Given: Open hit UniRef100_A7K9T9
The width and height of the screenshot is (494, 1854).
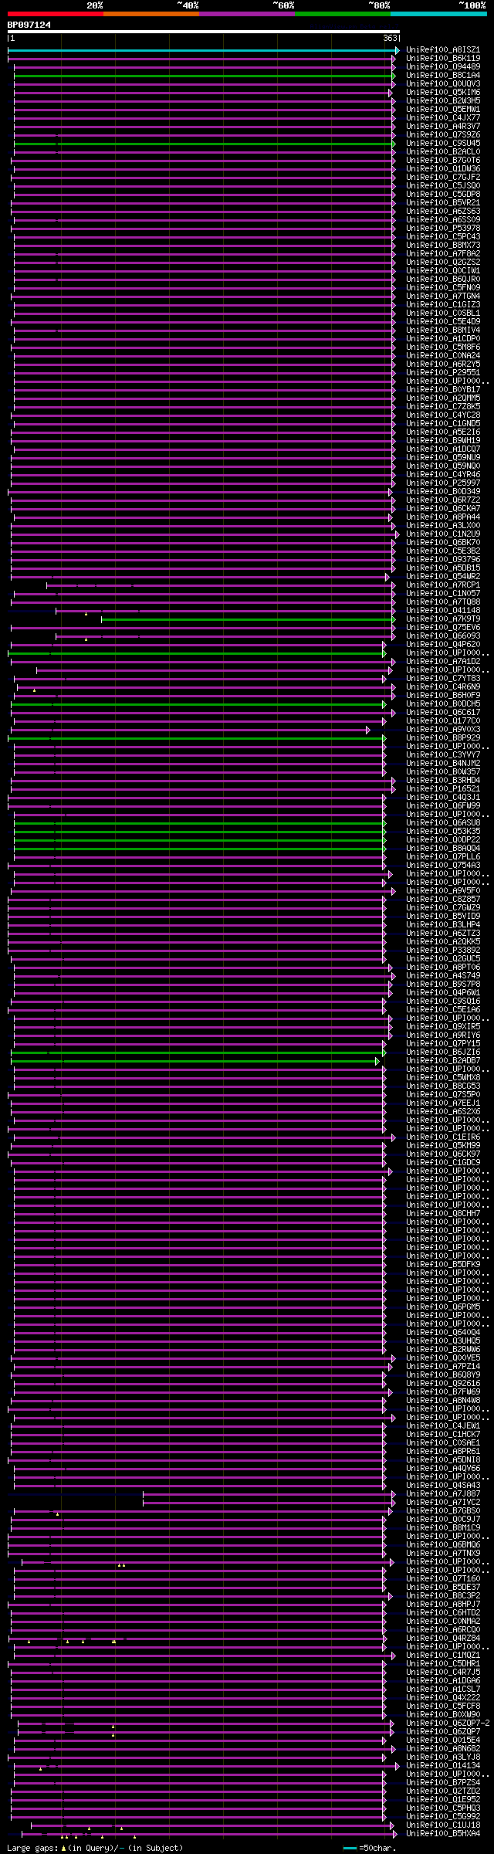Looking at the screenshot, I should tap(443, 619).
